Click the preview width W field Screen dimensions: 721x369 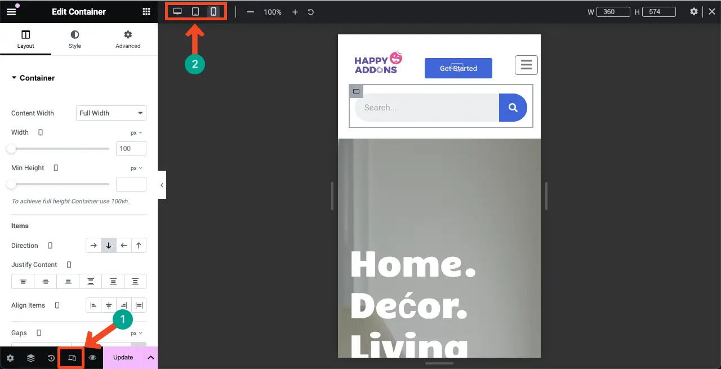(613, 12)
